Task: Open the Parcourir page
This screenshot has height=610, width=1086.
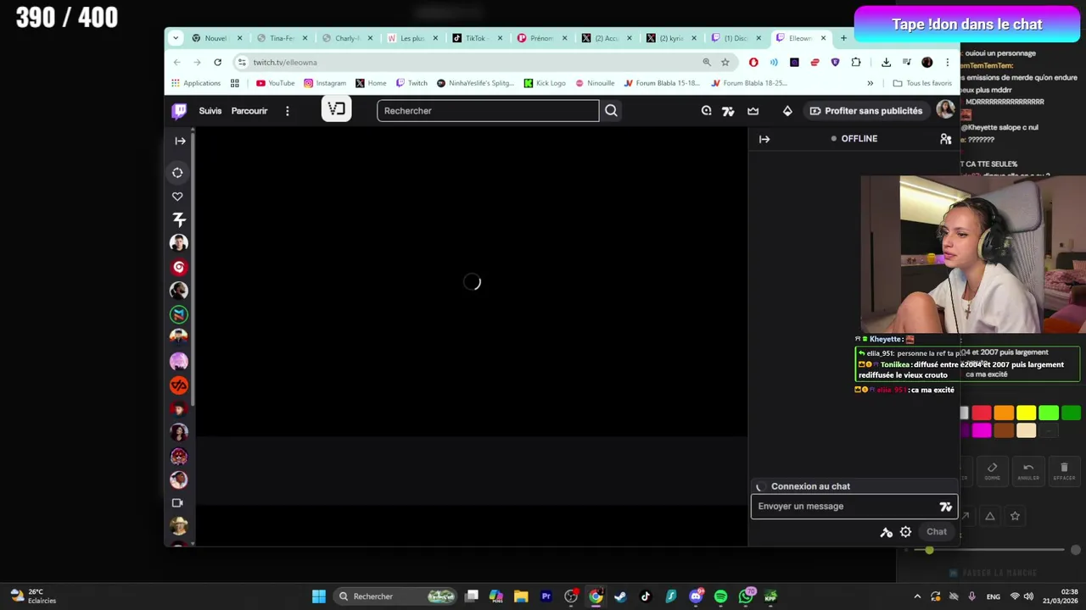Action: pyautogui.click(x=249, y=111)
